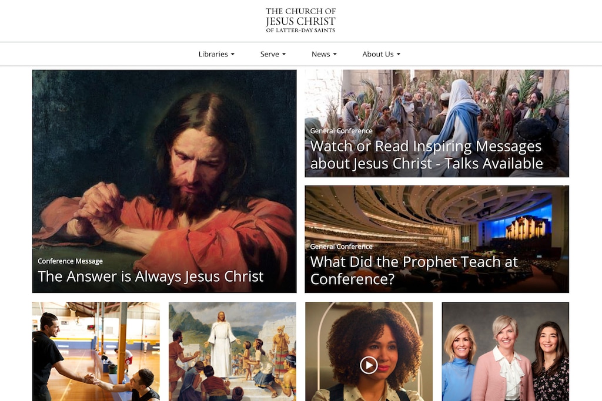Click the Conference Message category label
The height and width of the screenshot is (401, 602).
point(71,261)
